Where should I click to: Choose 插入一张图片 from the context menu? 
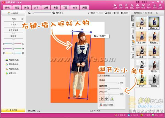point(100,36)
